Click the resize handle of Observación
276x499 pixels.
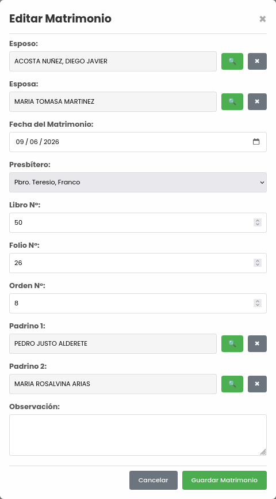click(x=263, y=452)
